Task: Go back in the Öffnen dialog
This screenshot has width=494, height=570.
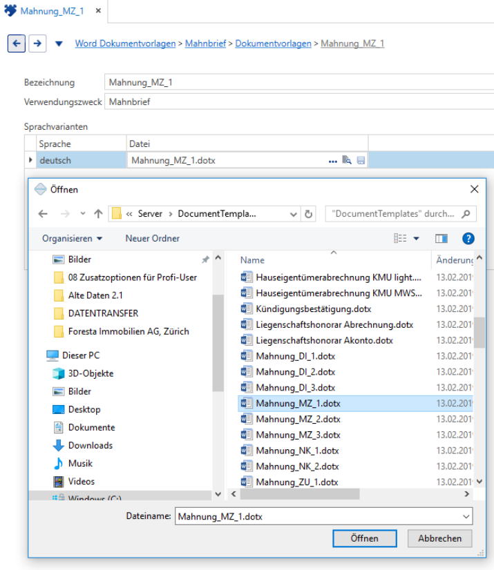Action: point(43,214)
